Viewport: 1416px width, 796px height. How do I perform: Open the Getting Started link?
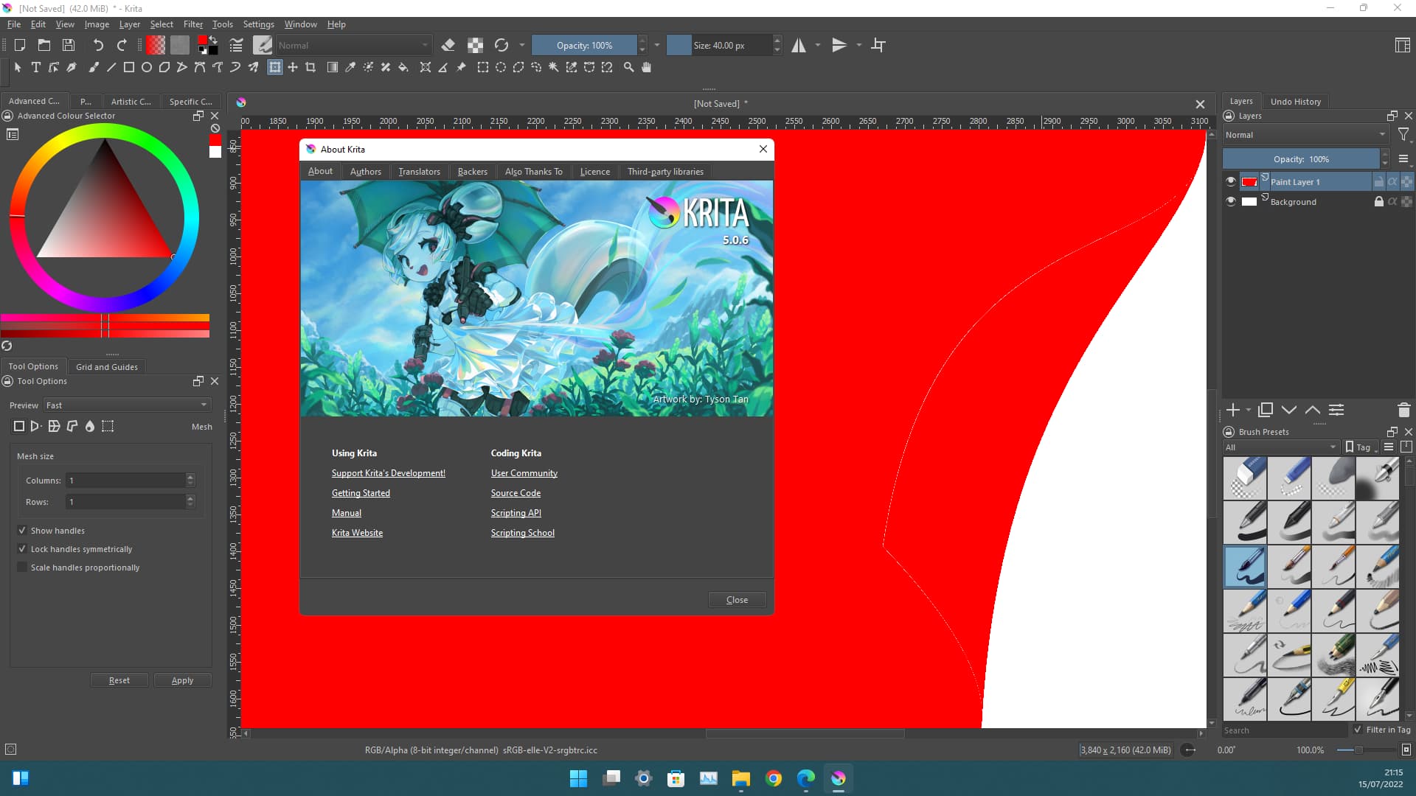click(361, 493)
